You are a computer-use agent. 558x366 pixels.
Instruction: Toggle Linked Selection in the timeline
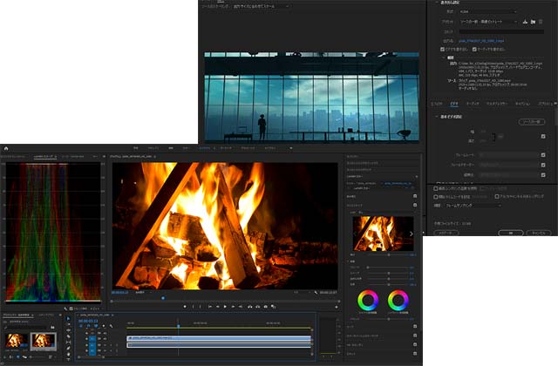pyautogui.click(x=95, y=325)
